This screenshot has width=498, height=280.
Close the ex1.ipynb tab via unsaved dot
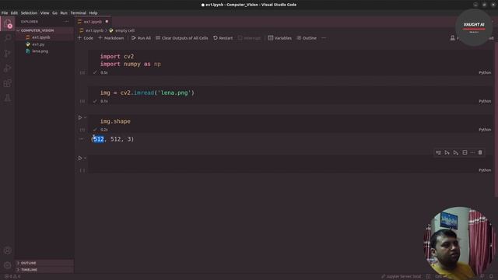[x=107, y=22]
